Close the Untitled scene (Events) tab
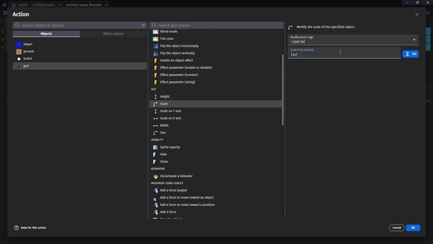Viewport: 433px width, 244px height. [106, 5]
